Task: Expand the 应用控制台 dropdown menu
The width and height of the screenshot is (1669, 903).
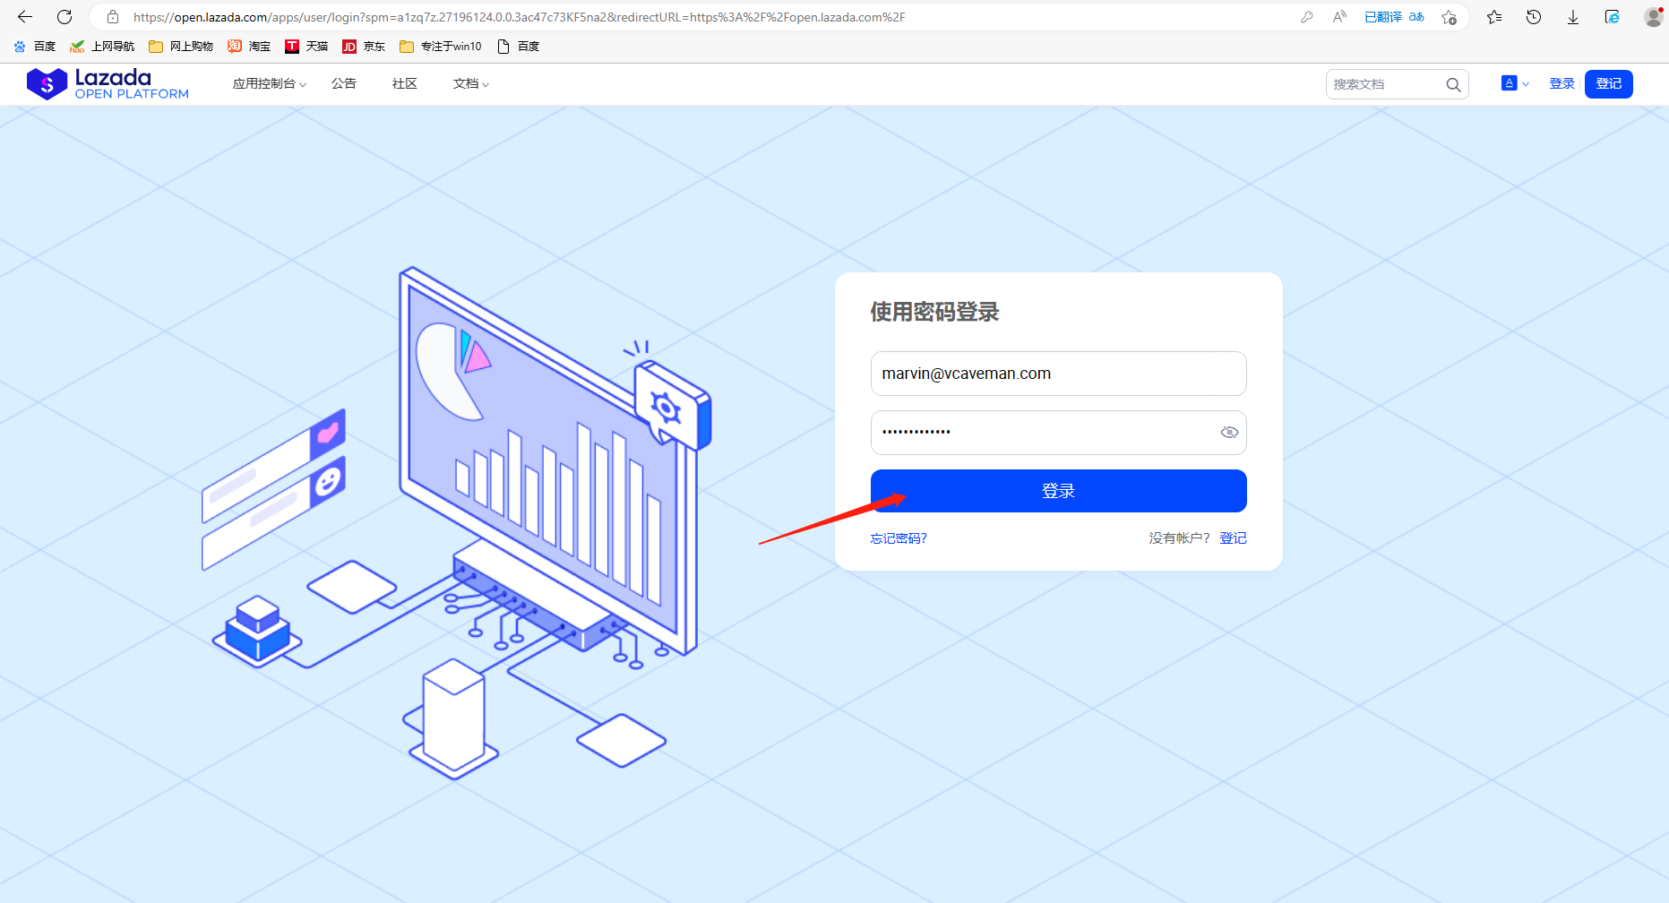Action: pyautogui.click(x=269, y=84)
